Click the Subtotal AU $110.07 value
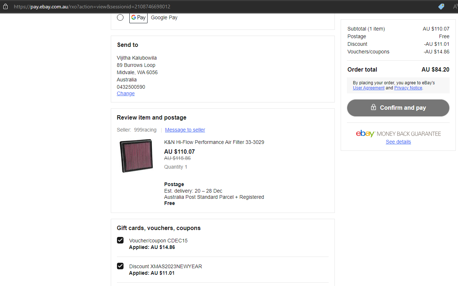The height and width of the screenshot is (286, 458). coord(436,29)
